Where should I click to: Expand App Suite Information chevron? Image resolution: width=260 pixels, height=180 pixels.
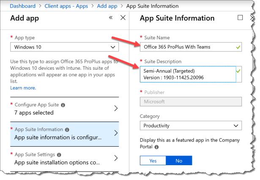click(116, 133)
